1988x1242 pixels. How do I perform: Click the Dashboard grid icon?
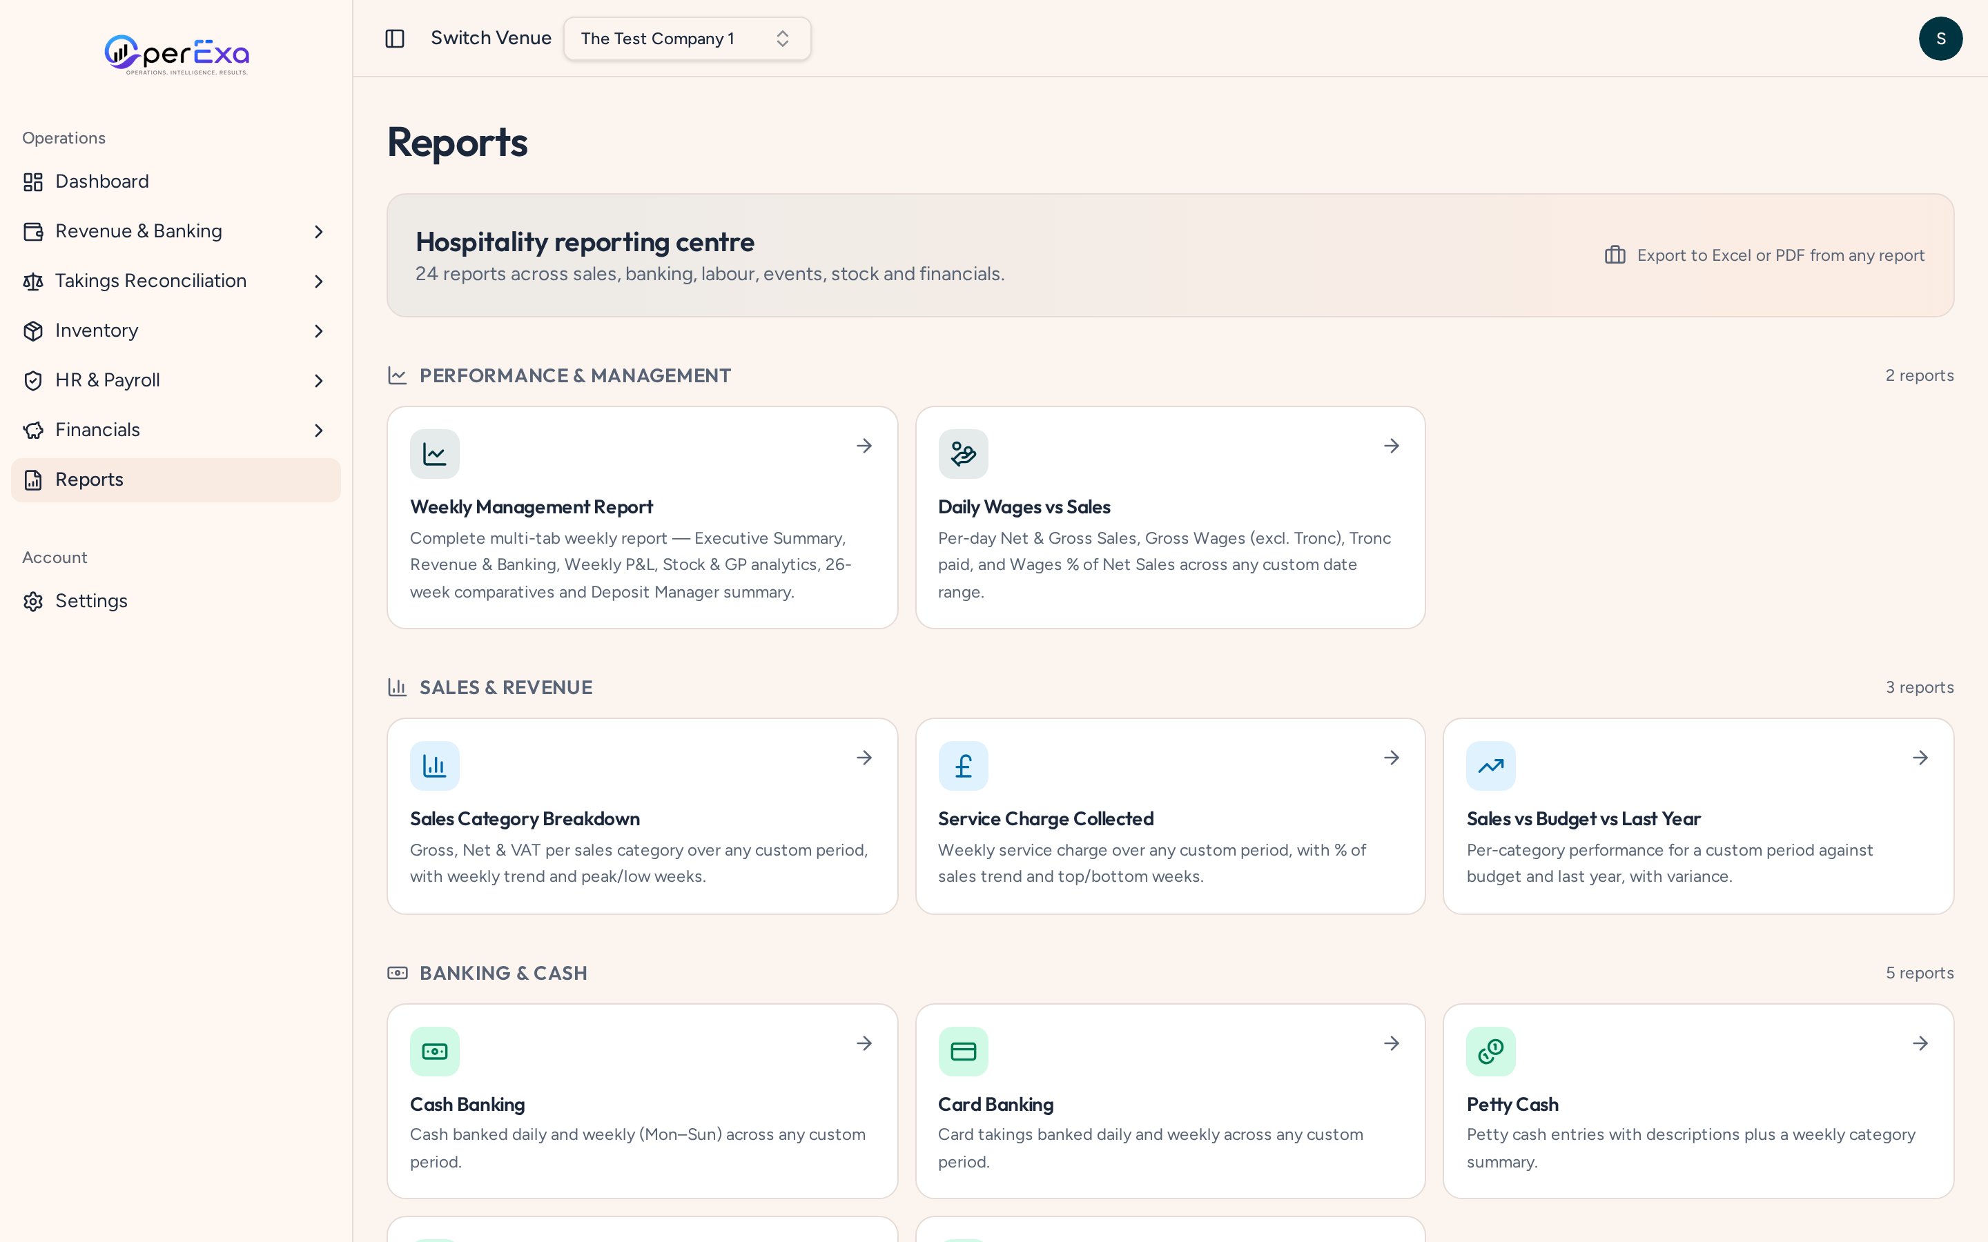tap(33, 181)
